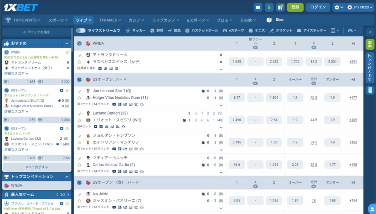This screenshot has height=214, width=376.
Task: Select the テニス filter
Action: tap(257, 31)
